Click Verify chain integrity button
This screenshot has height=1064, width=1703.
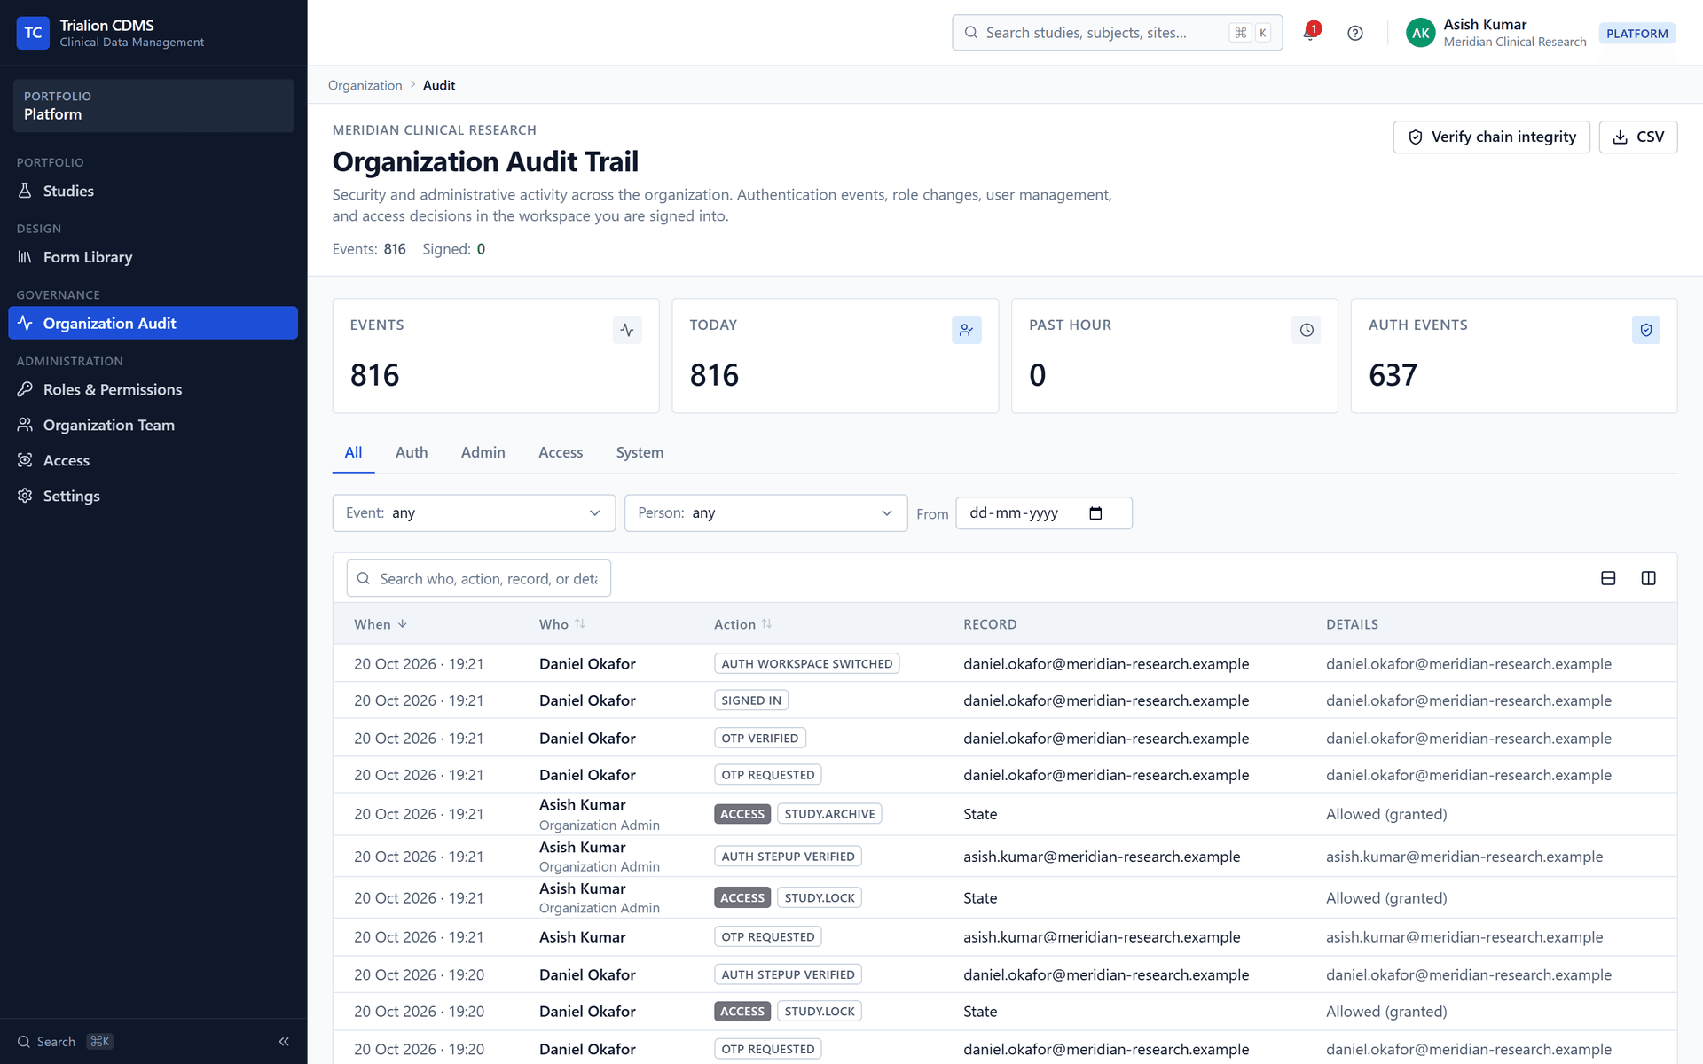pos(1491,137)
